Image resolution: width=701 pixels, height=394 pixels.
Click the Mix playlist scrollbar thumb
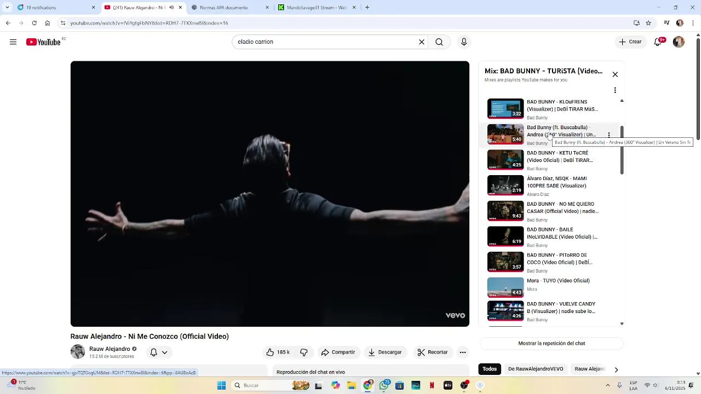point(622,150)
